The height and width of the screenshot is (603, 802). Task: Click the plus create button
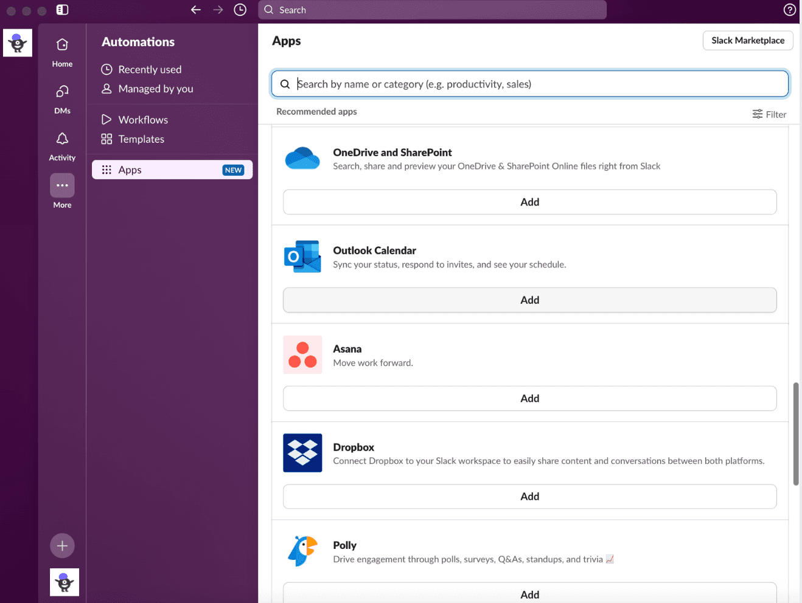click(62, 546)
